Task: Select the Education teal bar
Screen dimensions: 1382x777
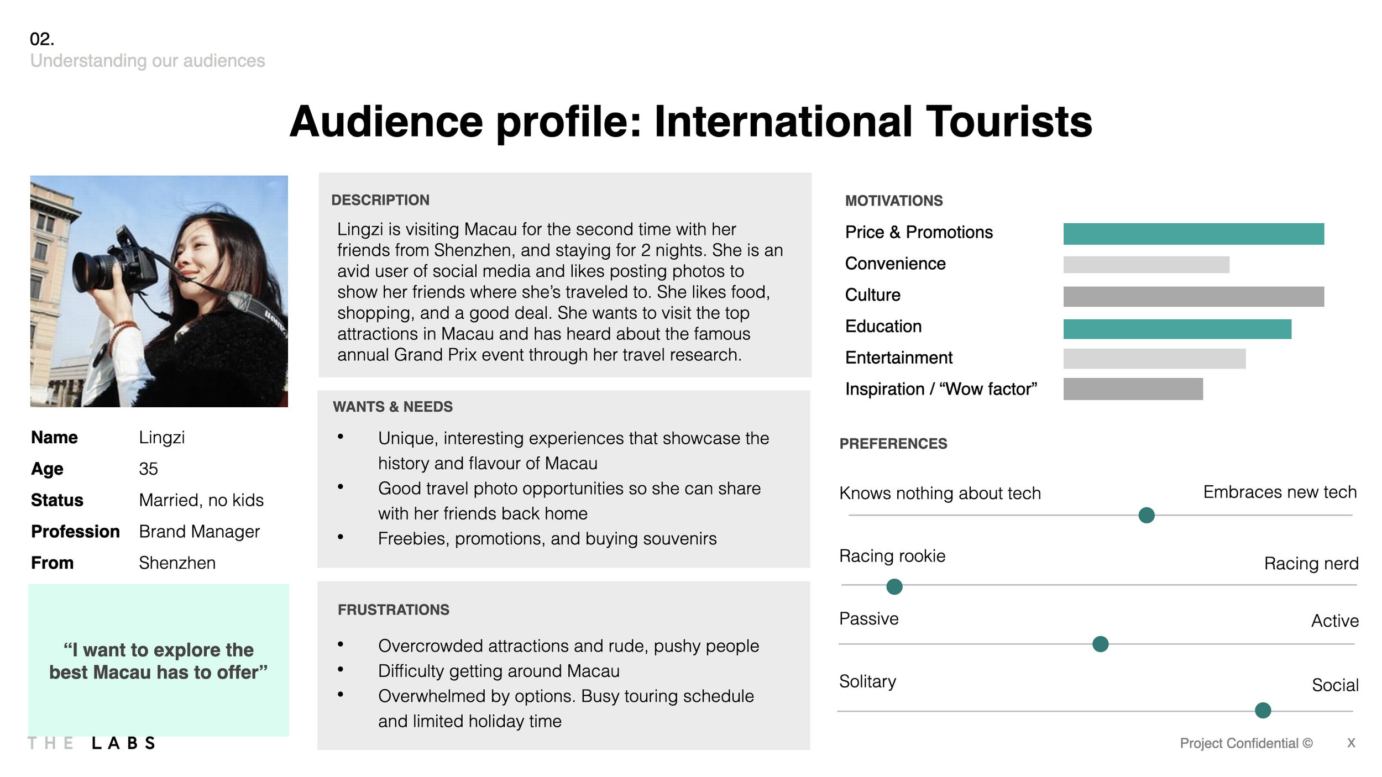Action: [x=1176, y=329]
